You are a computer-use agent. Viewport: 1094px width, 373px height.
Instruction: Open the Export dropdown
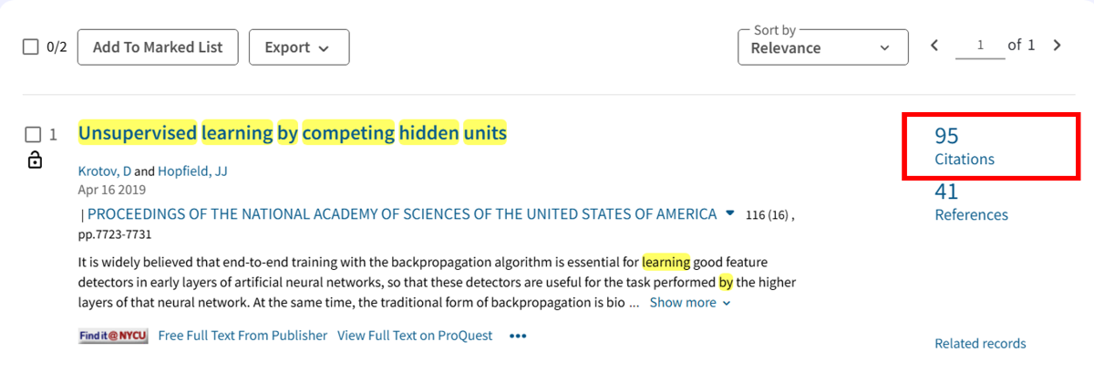[298, 47]
